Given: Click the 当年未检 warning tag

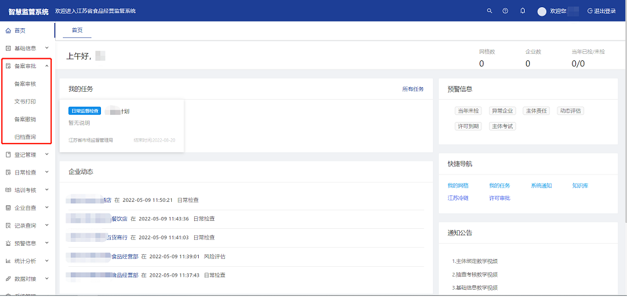Looking at the screenshot, I should coord(468,111).
